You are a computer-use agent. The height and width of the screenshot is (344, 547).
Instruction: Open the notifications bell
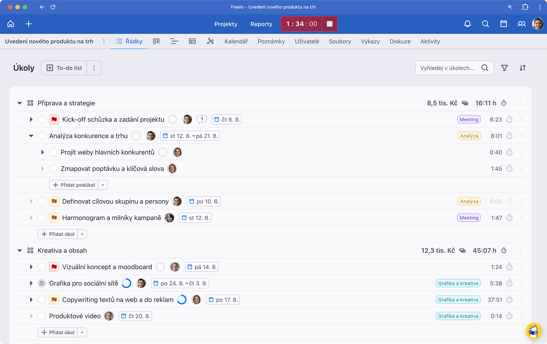pyautogui.click(x=467, y=24)
